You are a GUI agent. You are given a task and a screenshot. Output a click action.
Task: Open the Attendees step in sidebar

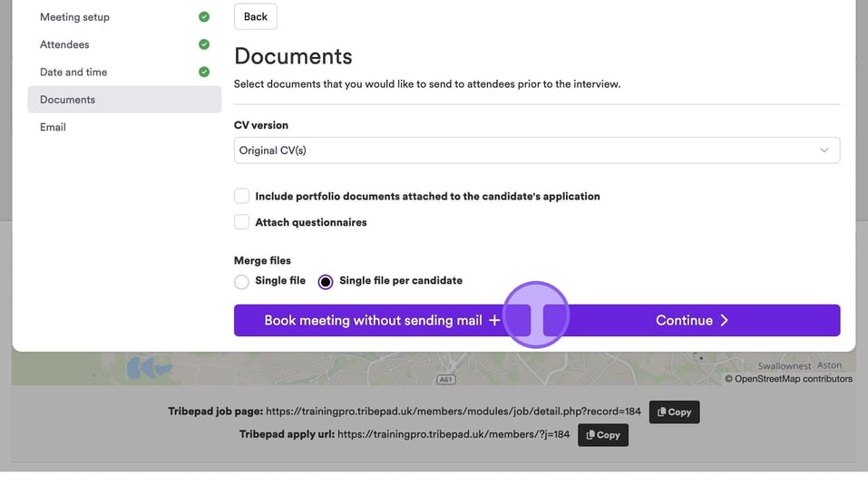point(64,44)
